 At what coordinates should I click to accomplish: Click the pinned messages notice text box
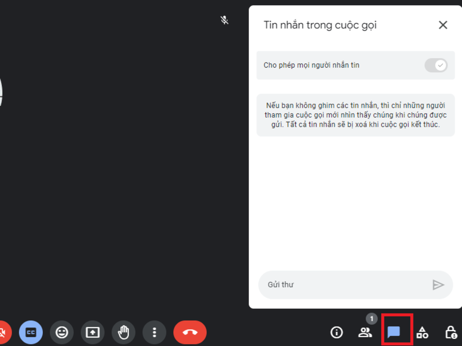point(355,115)
